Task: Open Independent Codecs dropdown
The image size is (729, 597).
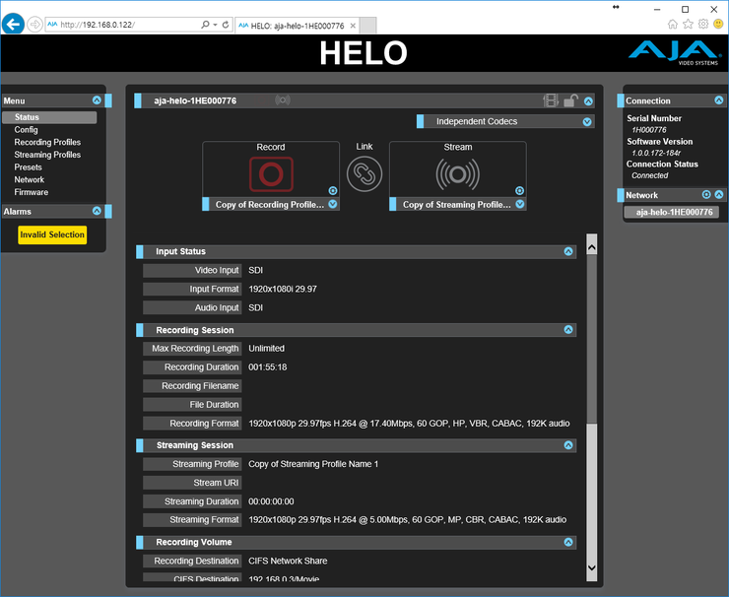Action: click(x=587, y=121)
